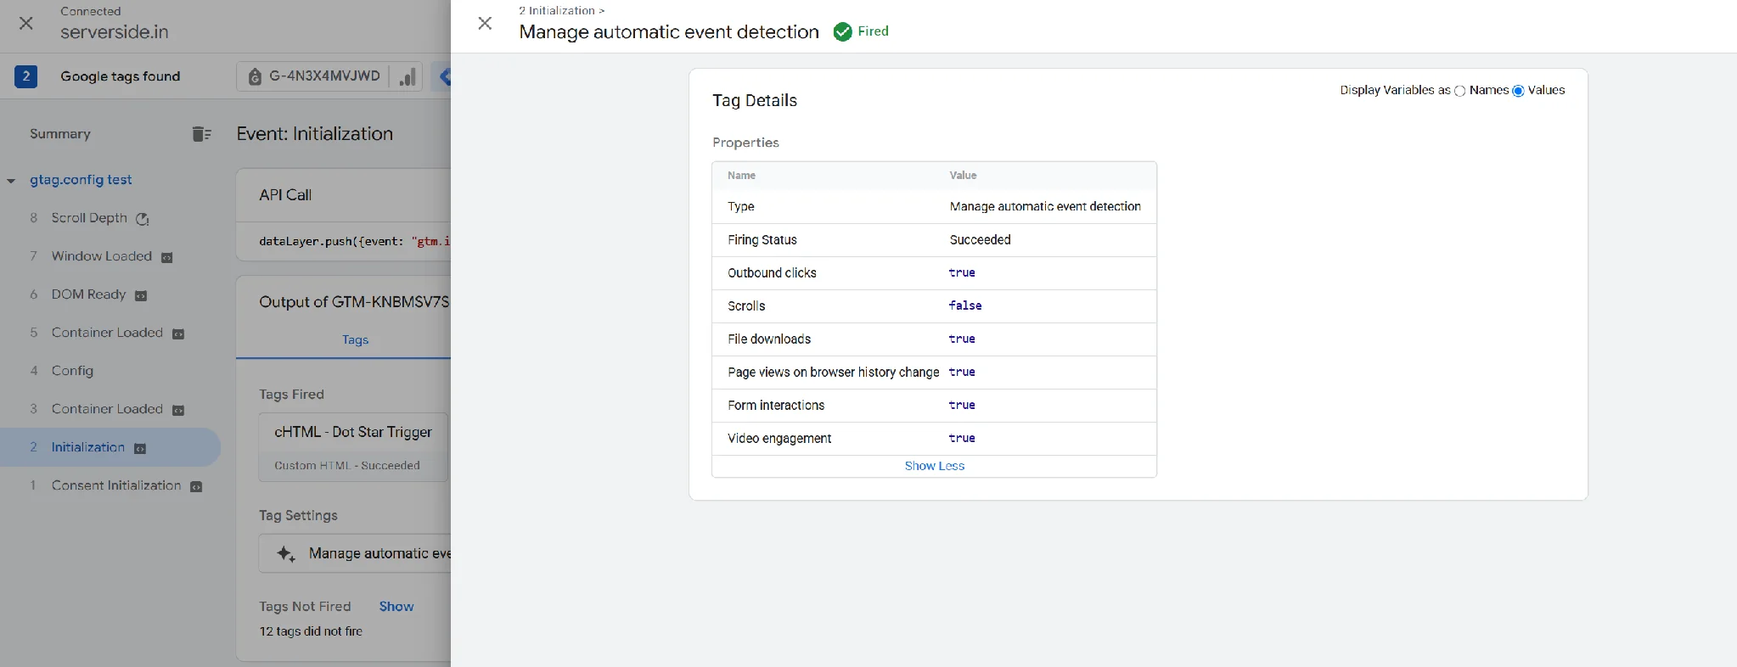
Task: Click the File downloads row label
Action: point(769,339)
